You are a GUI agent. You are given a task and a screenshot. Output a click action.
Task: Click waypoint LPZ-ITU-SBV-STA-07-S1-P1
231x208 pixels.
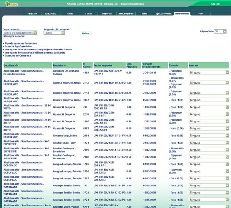coord(109,185)
